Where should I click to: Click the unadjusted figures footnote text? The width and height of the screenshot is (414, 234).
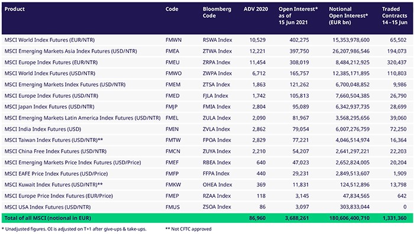click(74, 229)
